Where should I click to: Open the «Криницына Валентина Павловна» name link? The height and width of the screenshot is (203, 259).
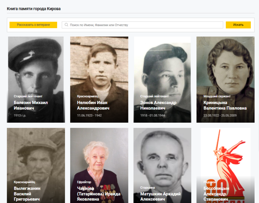[x=225, y=105]
